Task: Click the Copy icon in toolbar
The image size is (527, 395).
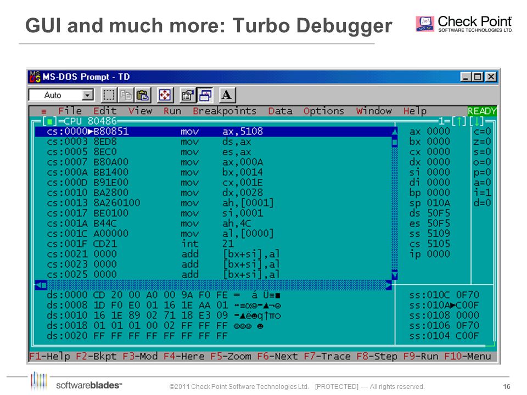Action: pyautogui.click(x=126, y=95)
